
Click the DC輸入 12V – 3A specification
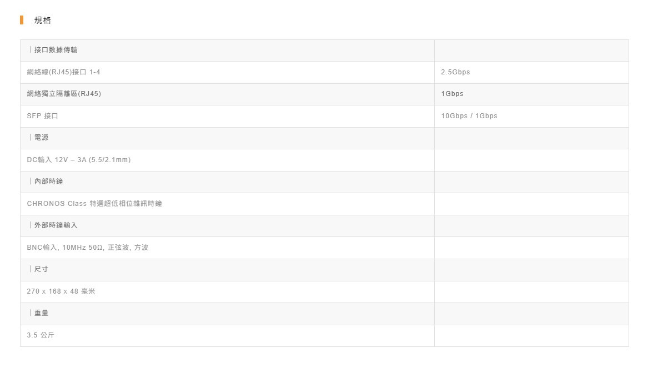point(78,160)
